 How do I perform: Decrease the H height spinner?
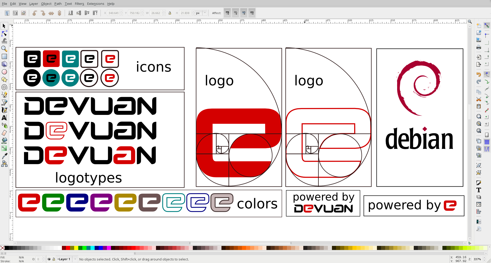pos(193,14)
